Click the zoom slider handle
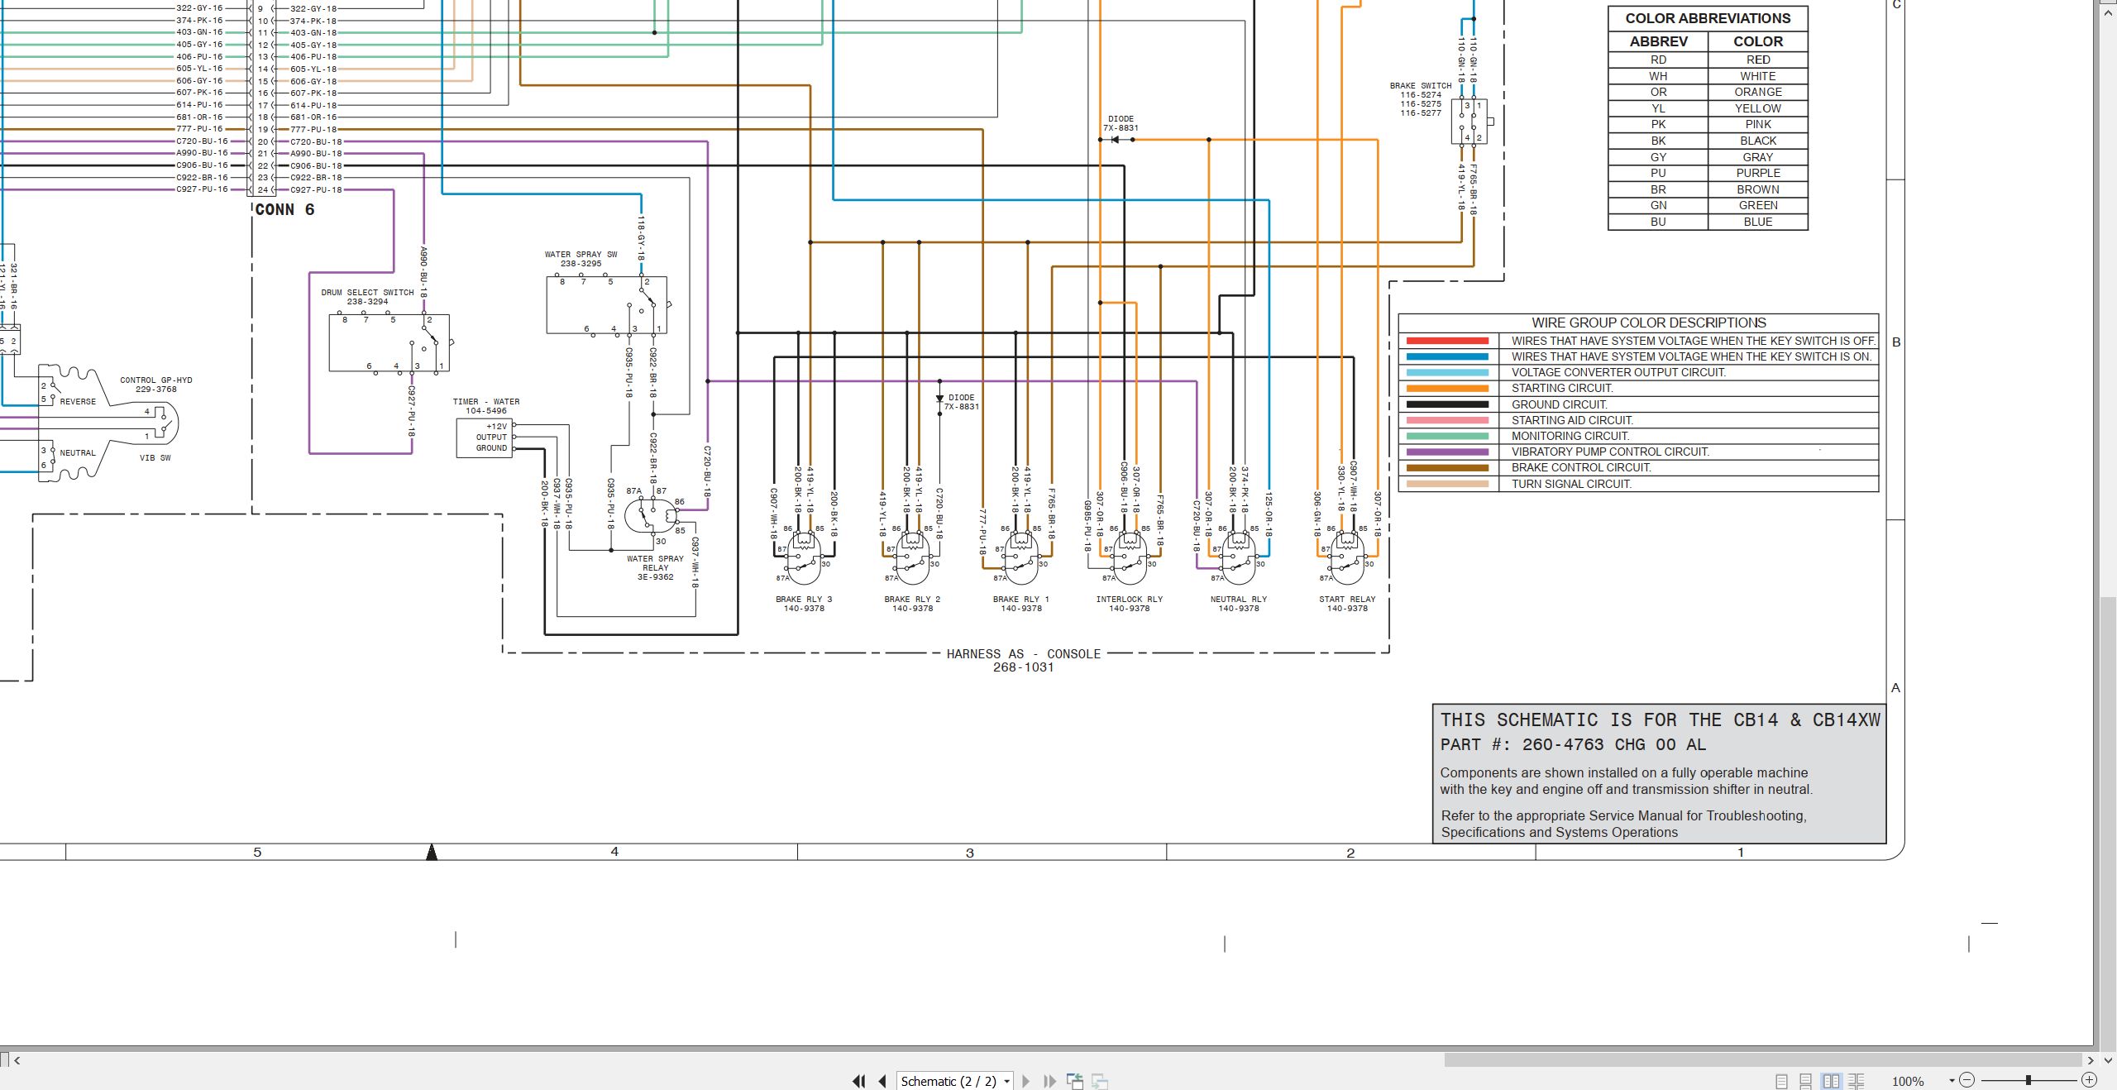The width and height of the screenshot is (2117, 1090). [x=2028, y=1080]
